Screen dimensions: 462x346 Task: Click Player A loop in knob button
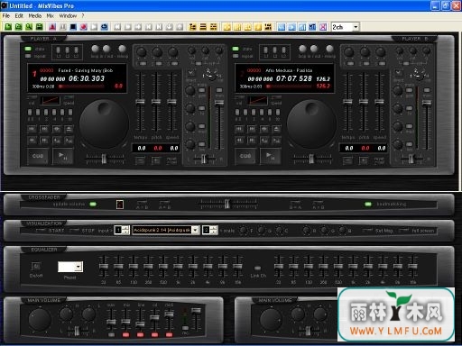click(x=95, y=49)
